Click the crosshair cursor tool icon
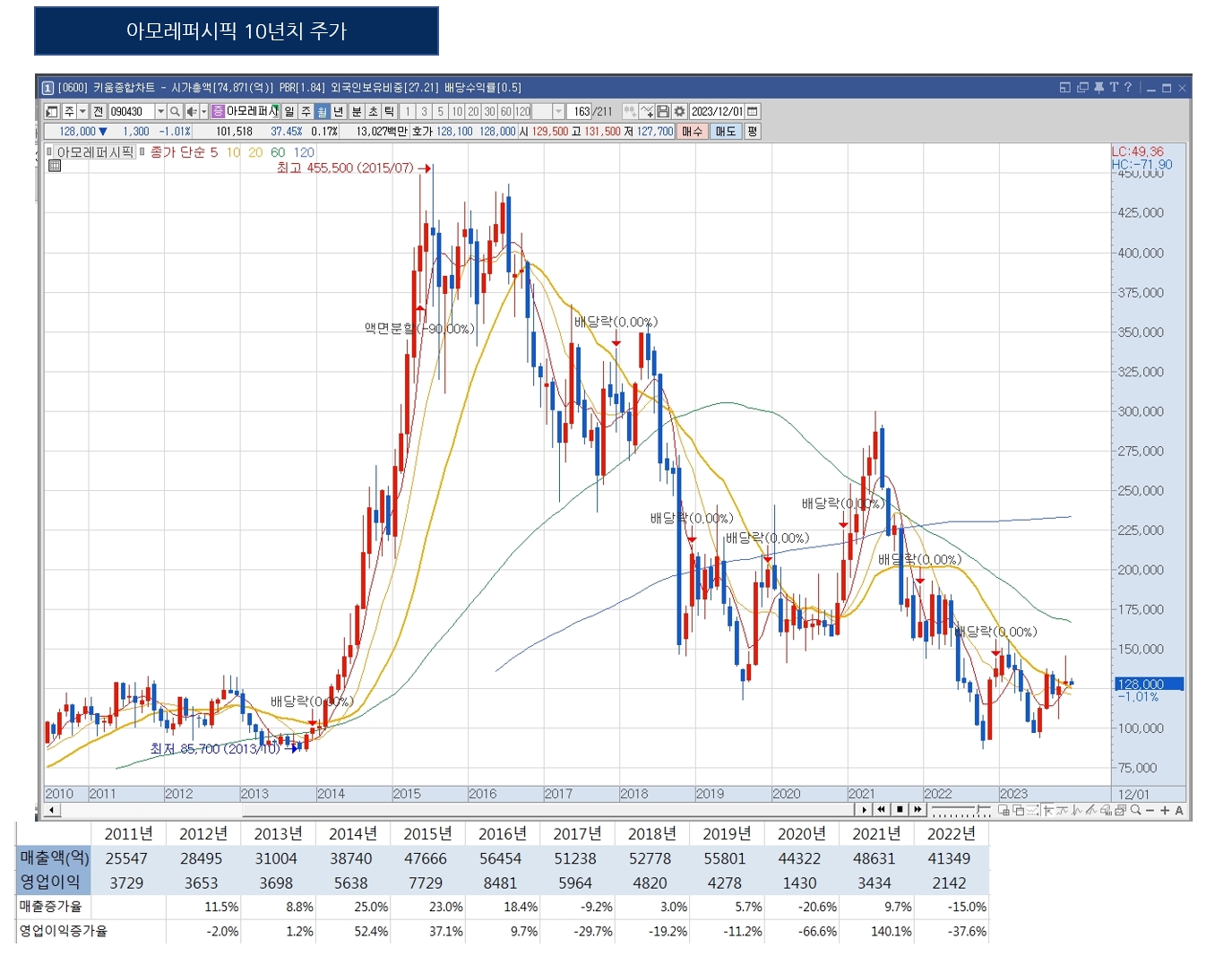The width and height of the screenshot is (1206, 956). 1047,810
